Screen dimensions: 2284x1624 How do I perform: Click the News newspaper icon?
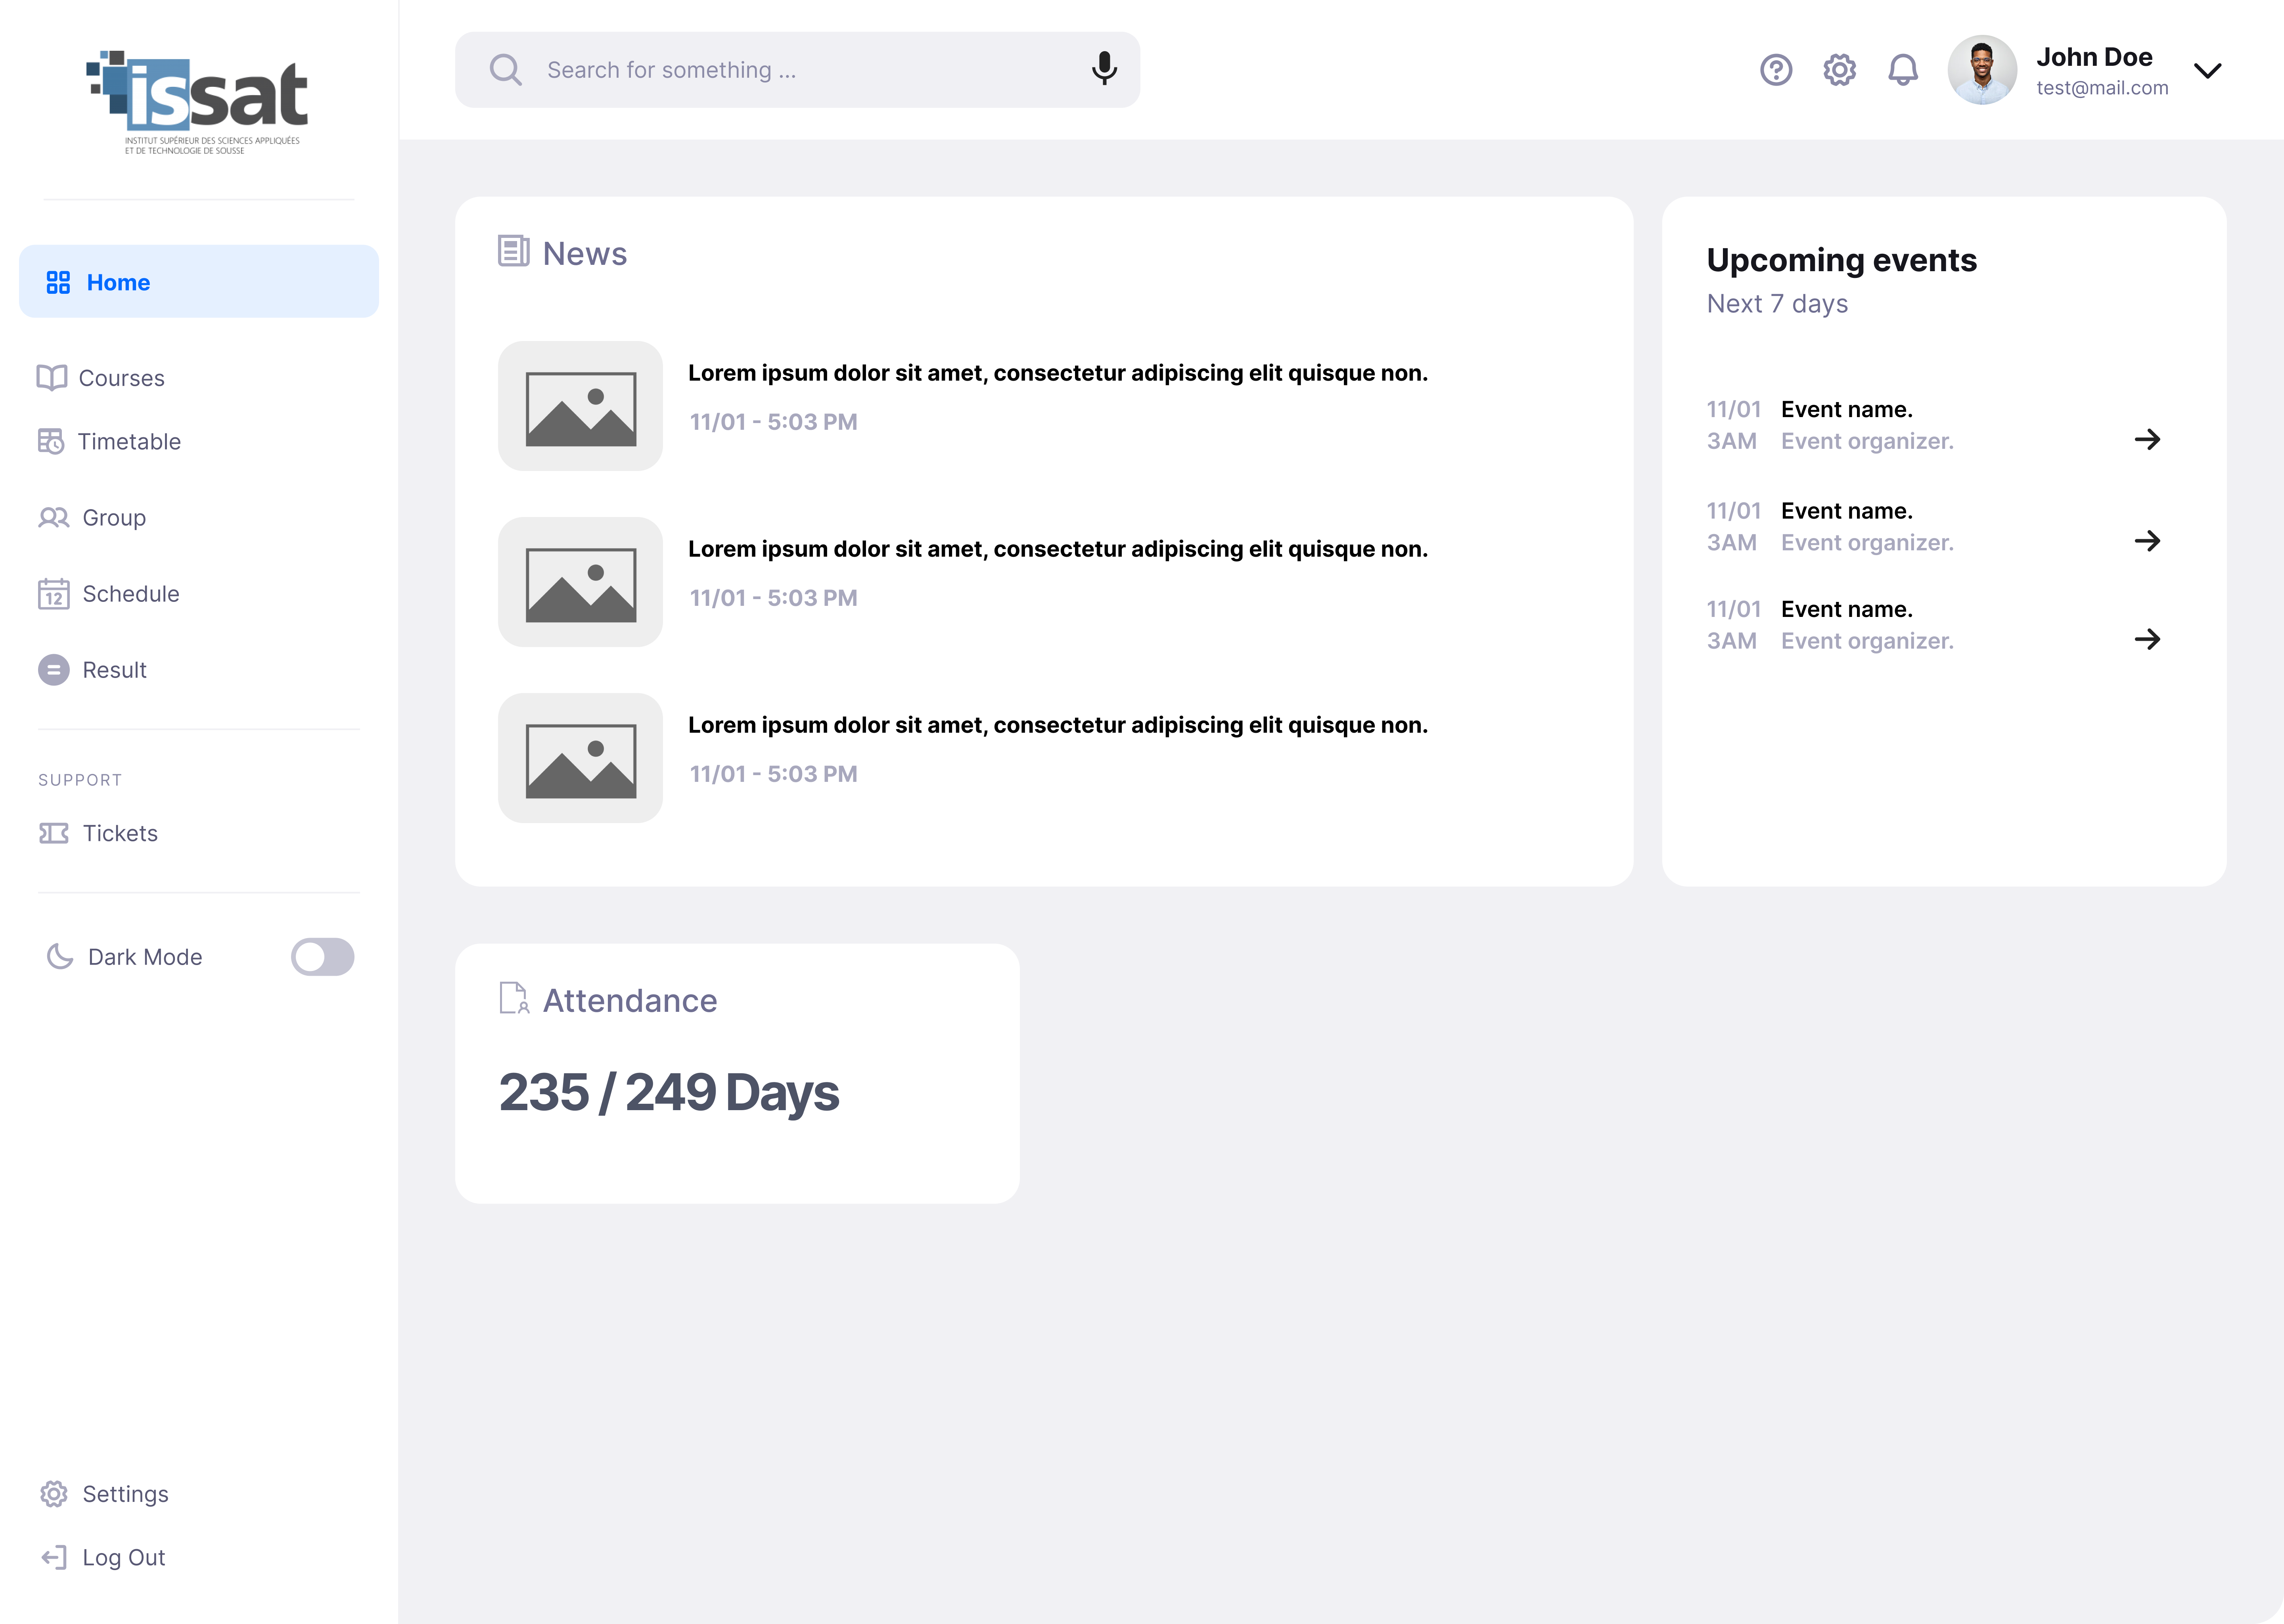click(x=514, y=251)
